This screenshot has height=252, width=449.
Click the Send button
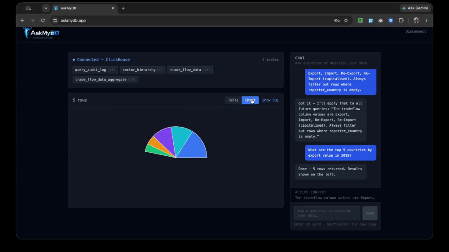click(x=370, y=213)
